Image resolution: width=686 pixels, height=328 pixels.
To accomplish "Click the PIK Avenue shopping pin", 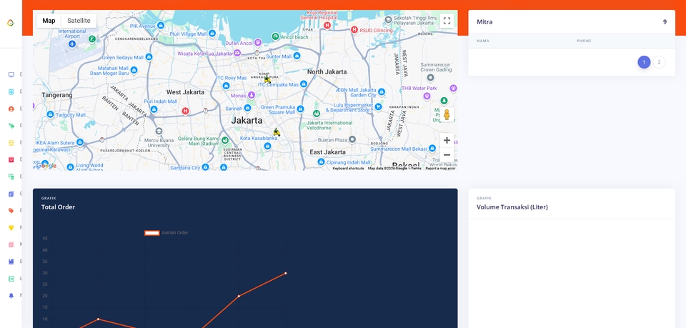I will (x=161, y=26).
